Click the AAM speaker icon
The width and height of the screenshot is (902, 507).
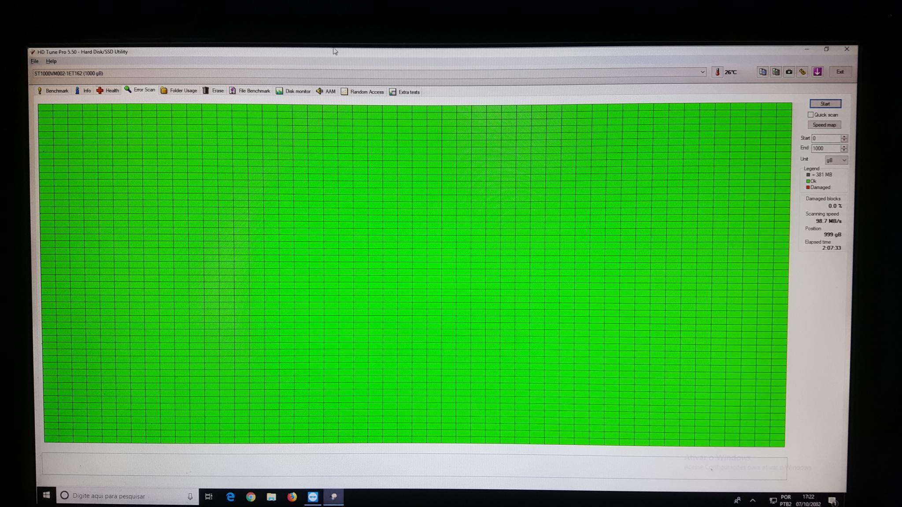[319, 91]
